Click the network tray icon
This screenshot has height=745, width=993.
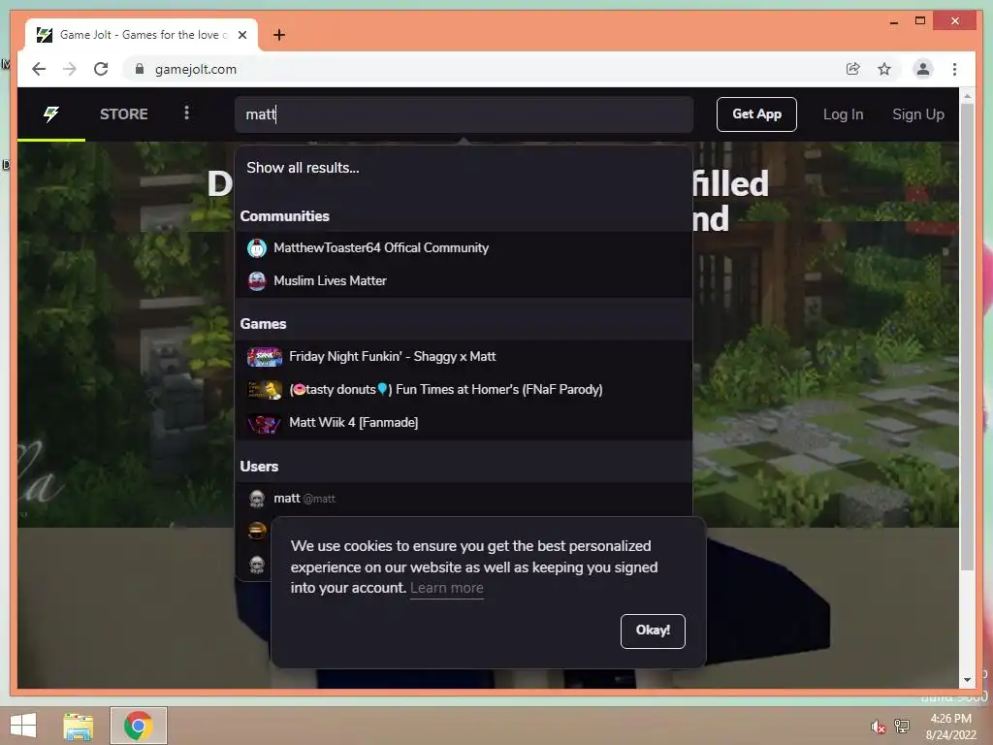click(902, 726)
